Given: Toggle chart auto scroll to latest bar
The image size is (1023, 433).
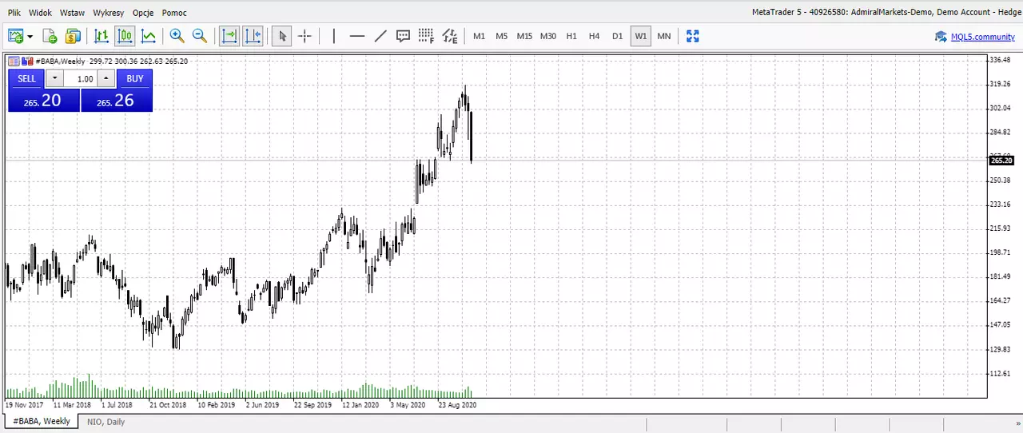Looking at the screenshot, I should 229,36.
